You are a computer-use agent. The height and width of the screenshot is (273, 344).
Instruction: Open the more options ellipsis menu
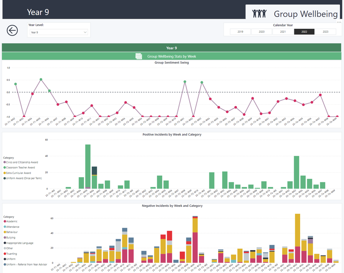pos(339,22)
